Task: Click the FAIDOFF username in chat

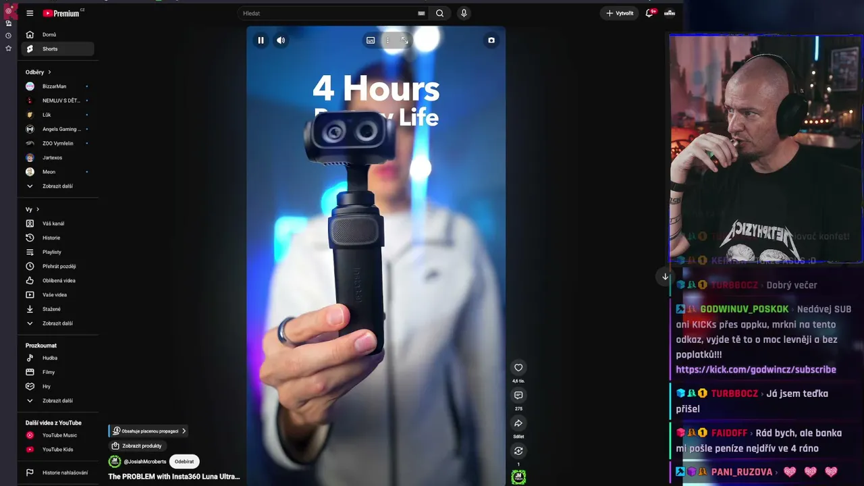Action: click(729, 433)
